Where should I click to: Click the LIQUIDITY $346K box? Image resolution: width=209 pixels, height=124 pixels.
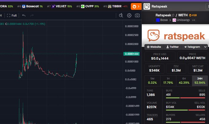(154, 68)
